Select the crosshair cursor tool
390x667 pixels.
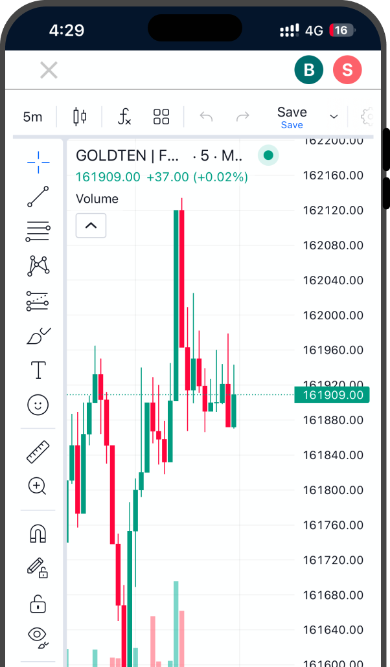click(38, 162)
